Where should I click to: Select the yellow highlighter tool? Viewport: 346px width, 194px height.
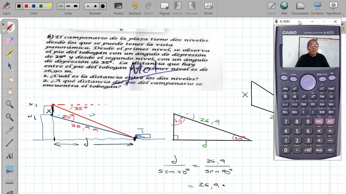click(10, 53)
